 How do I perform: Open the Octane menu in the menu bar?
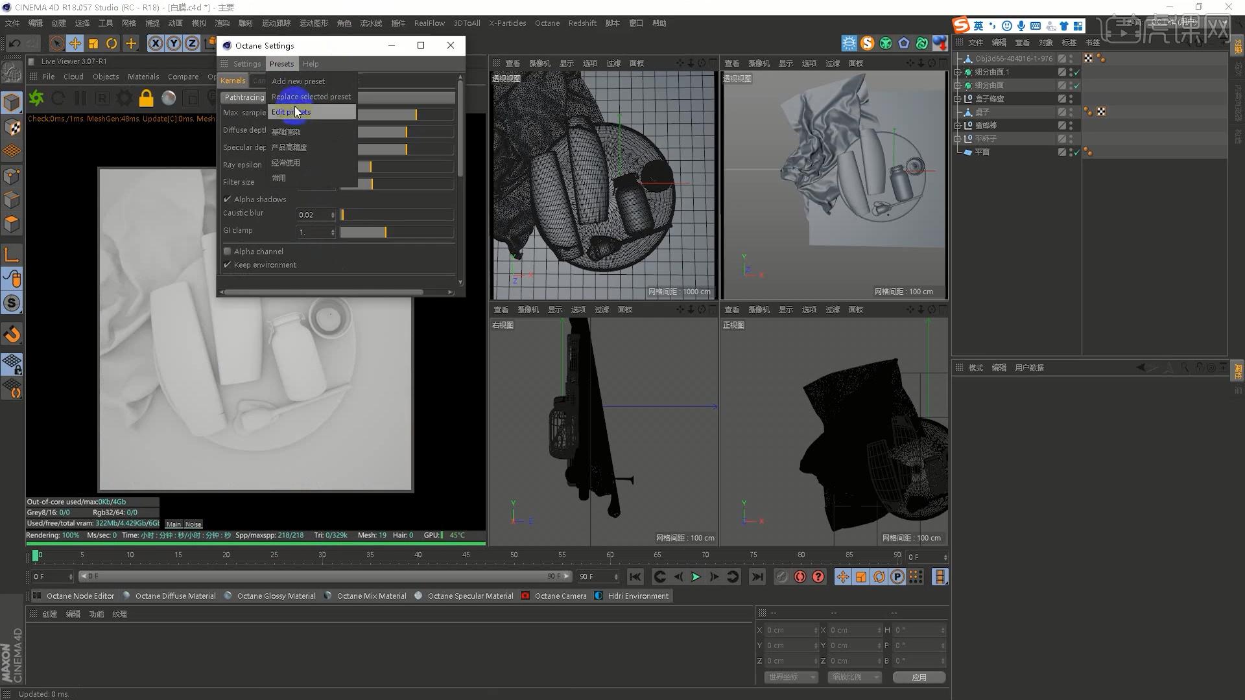click(x=547, y=23)
